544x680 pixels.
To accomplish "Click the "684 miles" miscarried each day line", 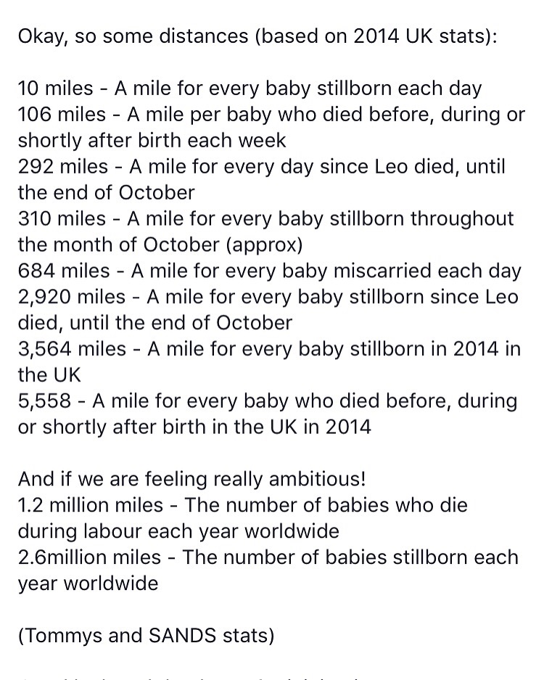I will pos(269,271).
